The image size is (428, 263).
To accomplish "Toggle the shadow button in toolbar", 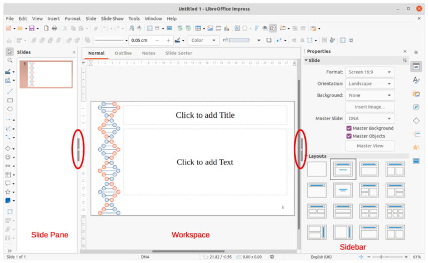I will 269,41.
